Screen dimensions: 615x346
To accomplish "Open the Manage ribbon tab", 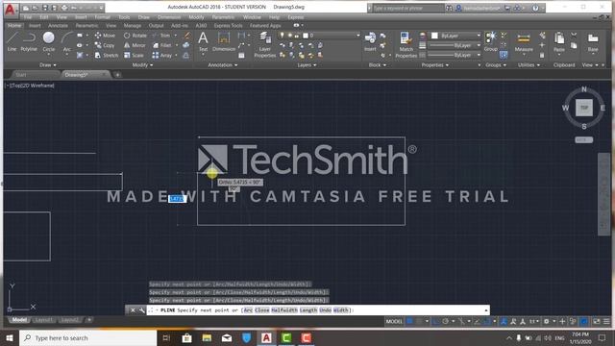I will pyautogui.click(x=133, y=26).
